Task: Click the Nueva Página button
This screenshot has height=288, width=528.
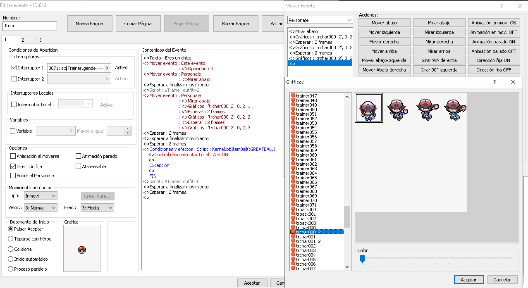Action: point(89,24)
